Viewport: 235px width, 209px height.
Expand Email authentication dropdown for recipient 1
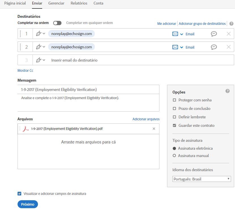181,34
